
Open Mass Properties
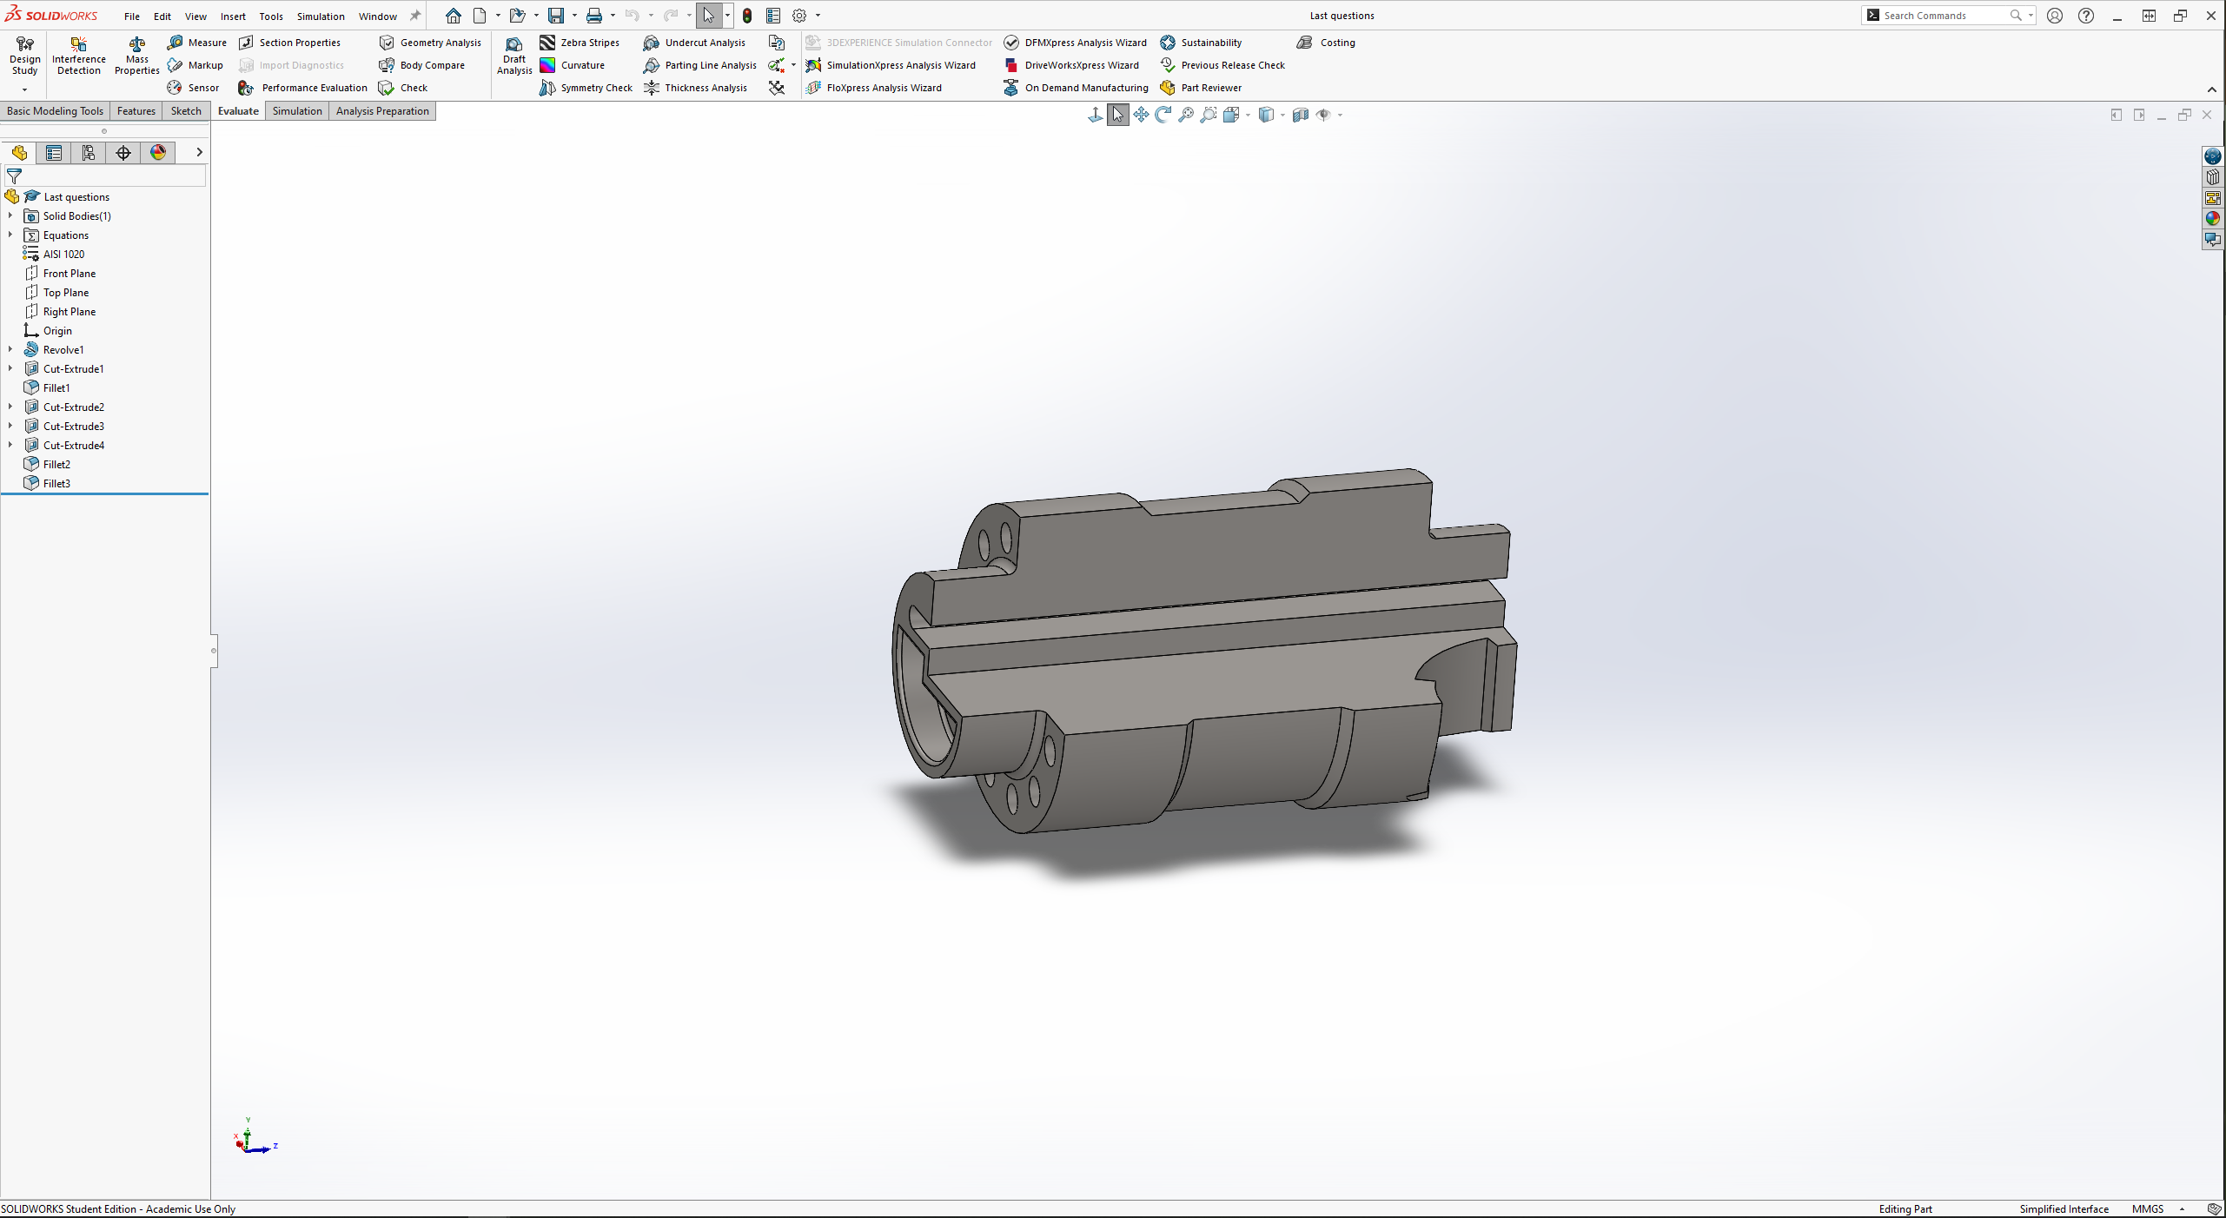point(136,56)
